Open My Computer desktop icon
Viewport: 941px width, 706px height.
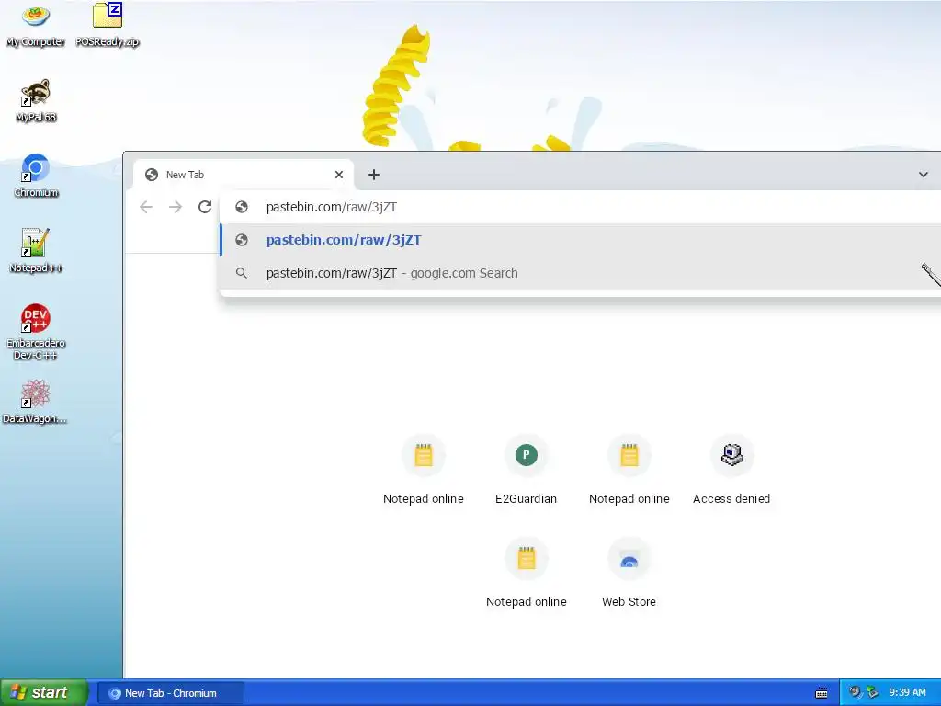coord(36,25)
